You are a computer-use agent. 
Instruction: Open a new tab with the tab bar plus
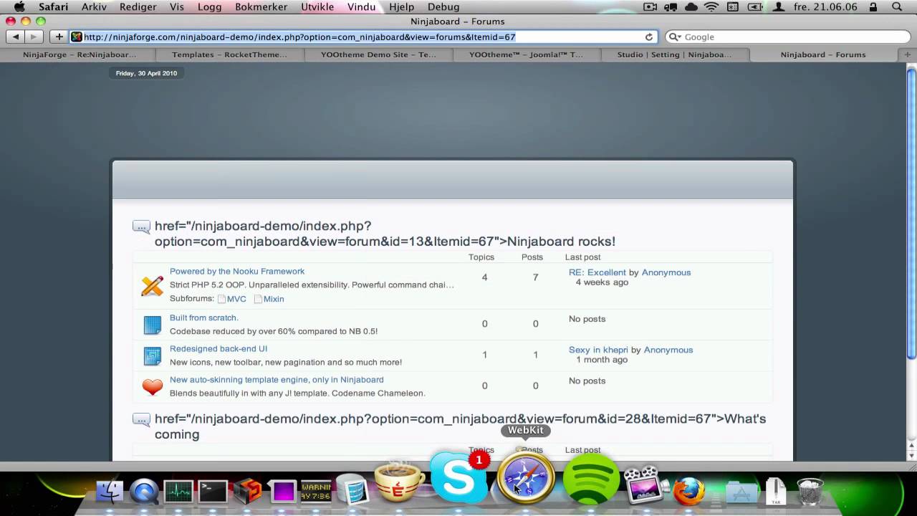(908, 54)
